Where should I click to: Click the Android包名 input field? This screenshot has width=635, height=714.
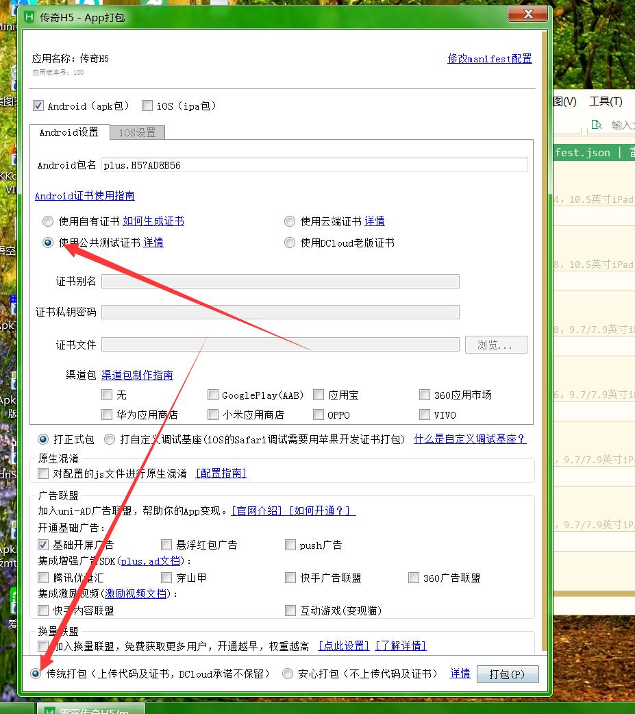(315, 165)
